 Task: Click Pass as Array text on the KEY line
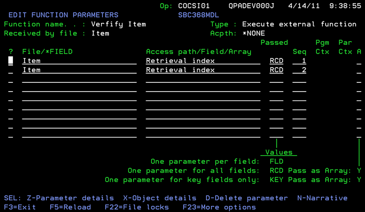point(320,180)
